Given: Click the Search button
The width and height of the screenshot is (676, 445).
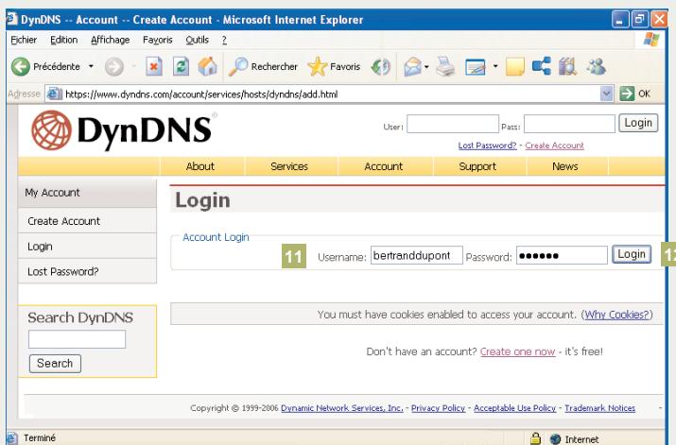Looking at the screenshot, I should pos(55,364).
